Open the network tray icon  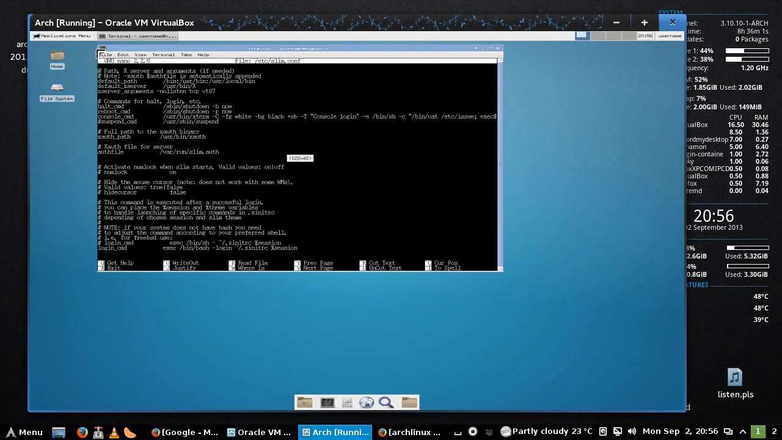pos(618,431)
